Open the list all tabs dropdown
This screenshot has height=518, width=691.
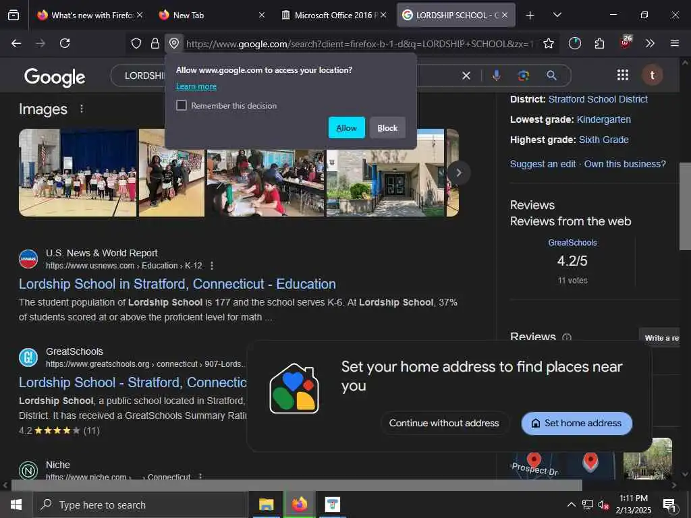click(557, 15)
